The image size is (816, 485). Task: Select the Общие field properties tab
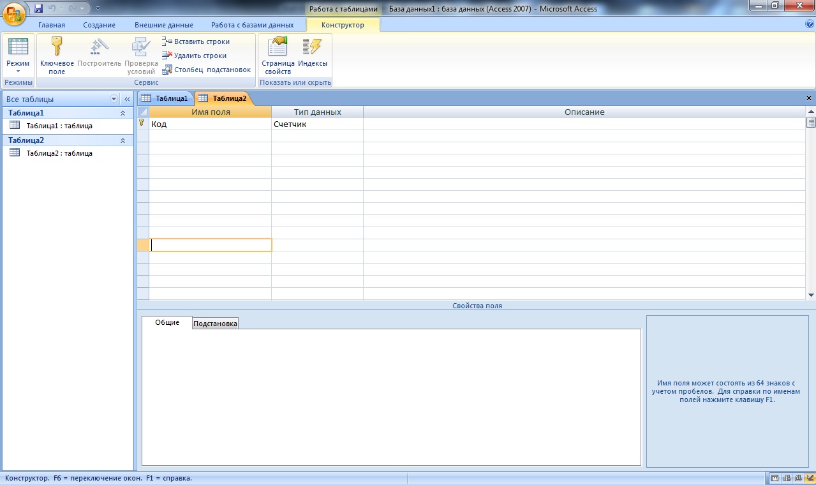point(167,322)
